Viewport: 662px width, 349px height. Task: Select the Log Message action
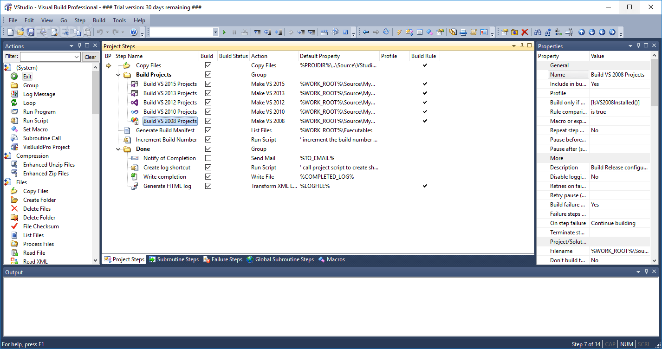[39, 94]
